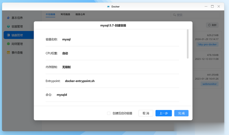This screenshot has width=229, height=135.
Task: Click the dialog vertical scrollbar
Action: coord(187,44)
